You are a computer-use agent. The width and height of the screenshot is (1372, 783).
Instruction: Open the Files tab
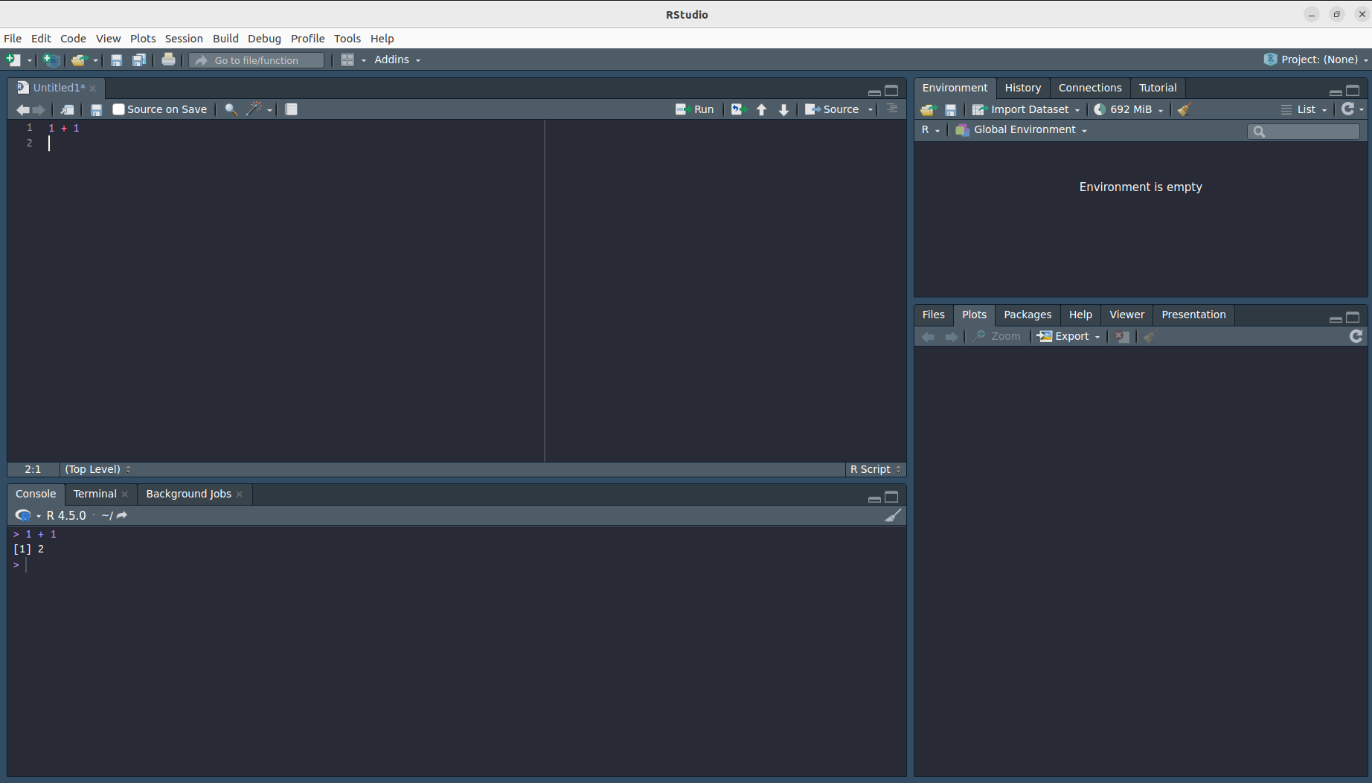[933, 315]
